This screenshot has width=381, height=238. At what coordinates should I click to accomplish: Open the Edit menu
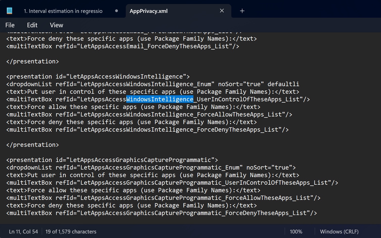(32, 25)
